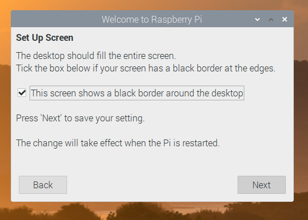Click Next to save the setting
The width and height of the screenshot is (308, 220).
pos(261,185)
